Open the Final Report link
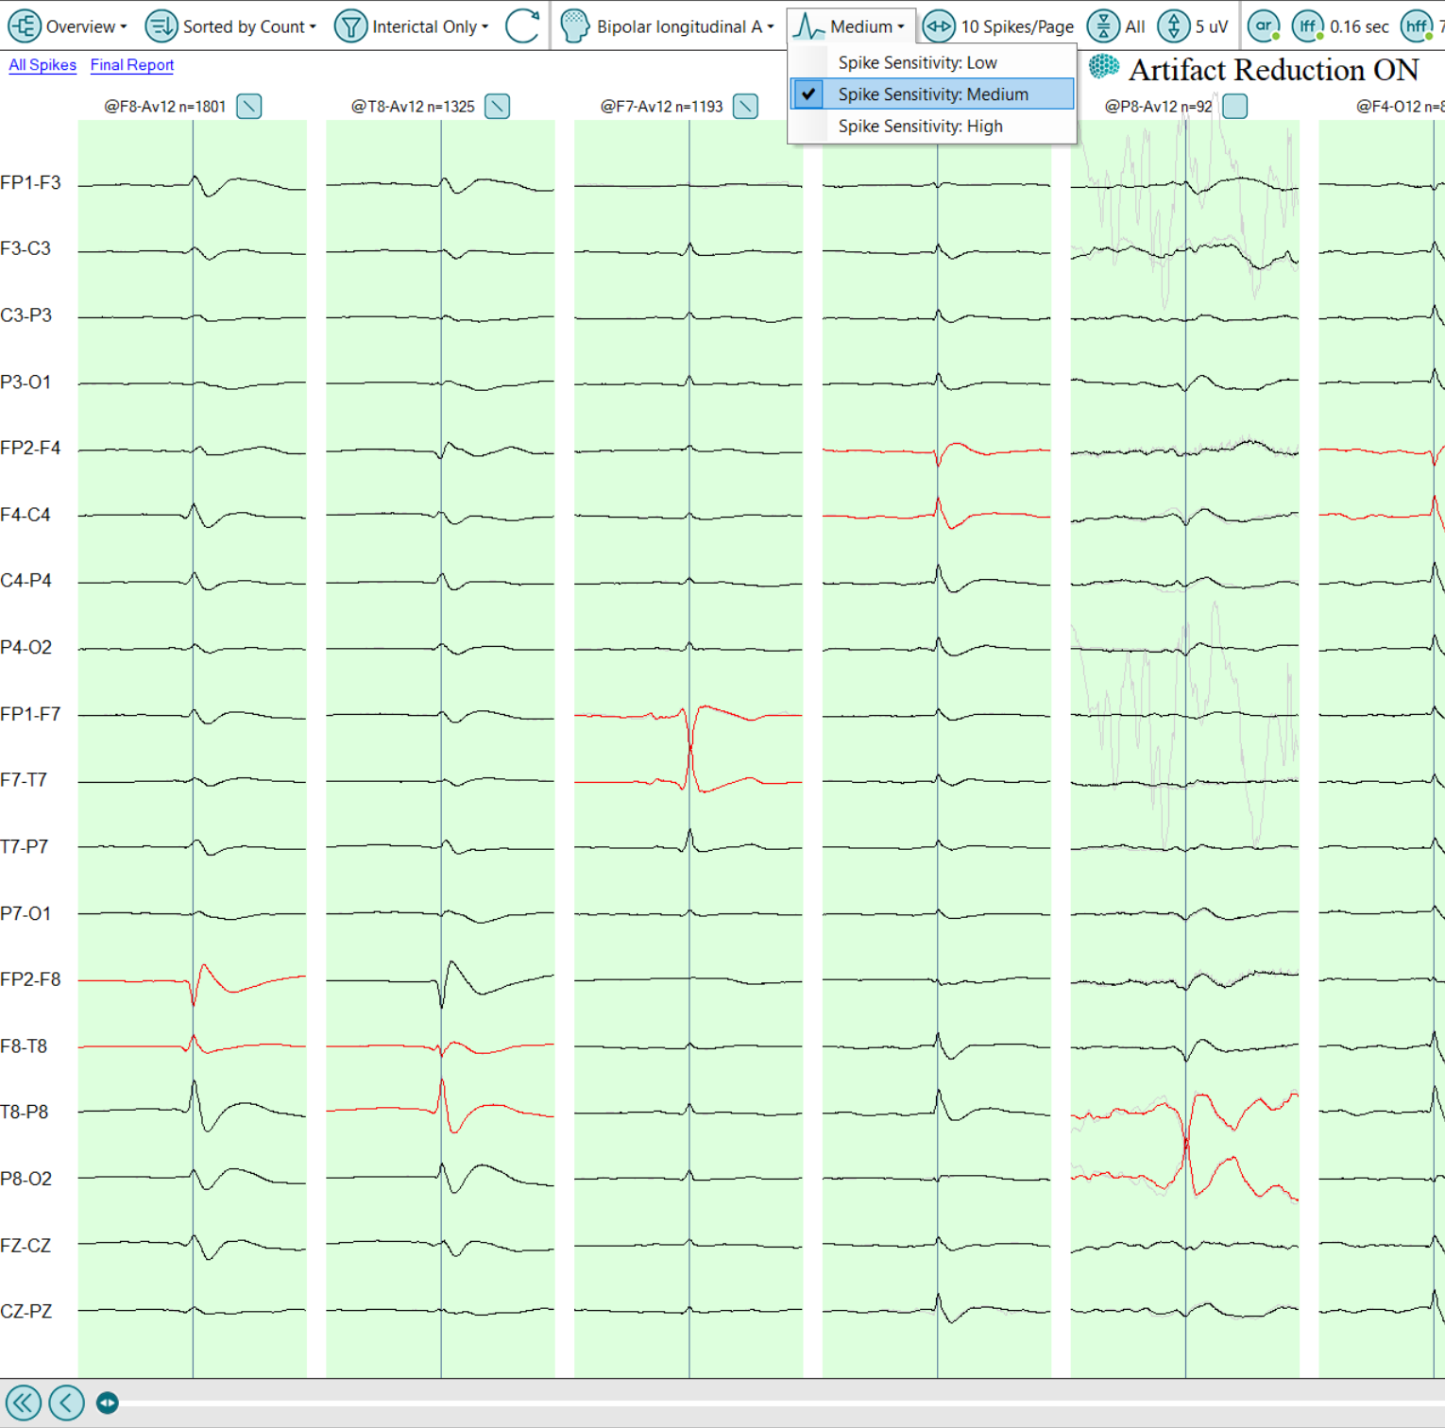Screen dimensions: 1445x1428 [x=132, y=65]
